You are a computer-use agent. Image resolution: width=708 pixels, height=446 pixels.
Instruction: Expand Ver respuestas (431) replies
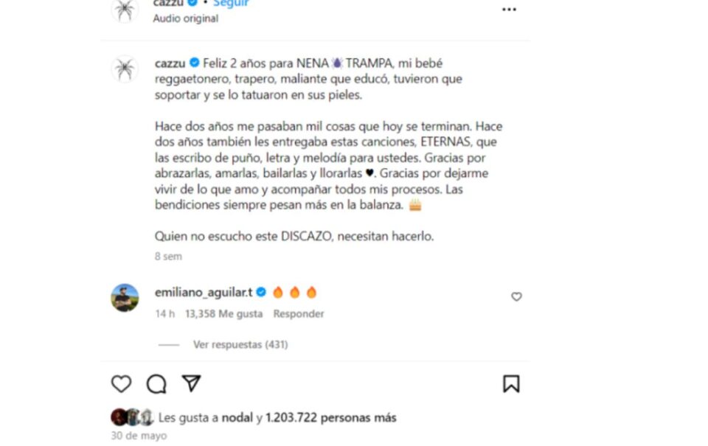[240, 344]
